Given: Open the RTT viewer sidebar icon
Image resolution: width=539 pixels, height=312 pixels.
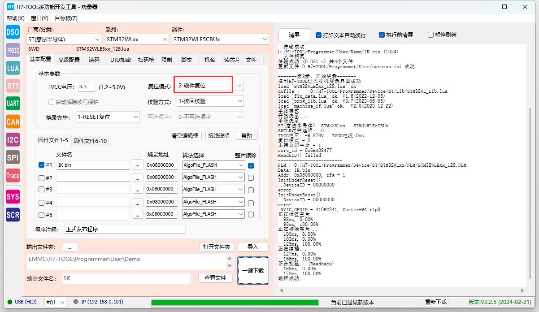Looking at the screenshot, I should point(13,86).
